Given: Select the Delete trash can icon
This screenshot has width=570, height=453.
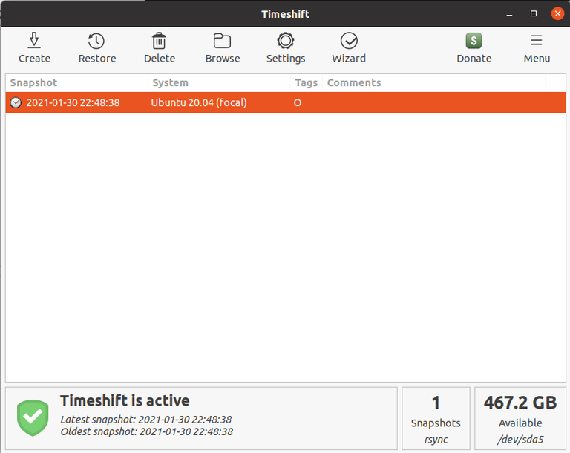Looking at the screenshot, I should (x=160, y=41).
